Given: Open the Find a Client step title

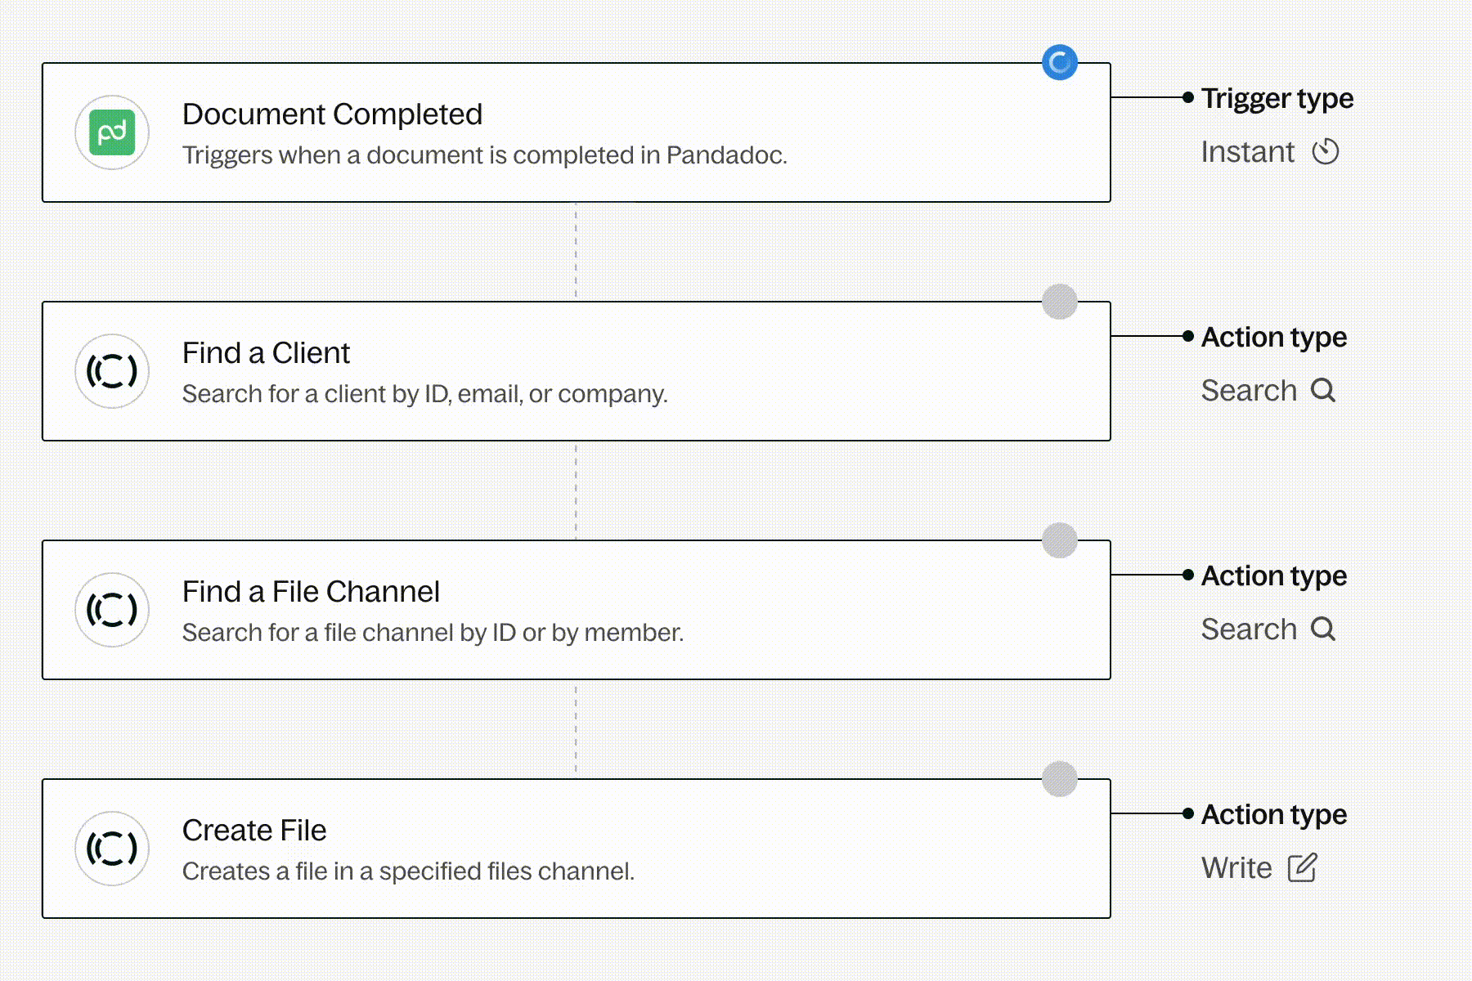Looking at the screenshot, I should point(266,353).
